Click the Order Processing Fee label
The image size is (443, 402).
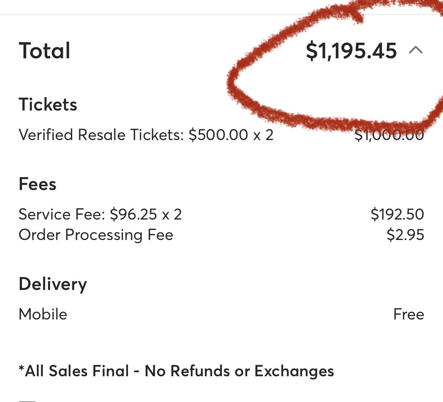(96, 235)
